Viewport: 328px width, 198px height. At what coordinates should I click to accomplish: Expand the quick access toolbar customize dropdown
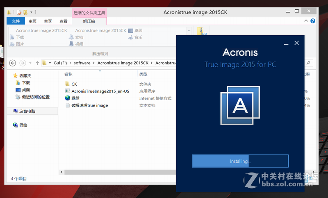(x=32, y=13)
